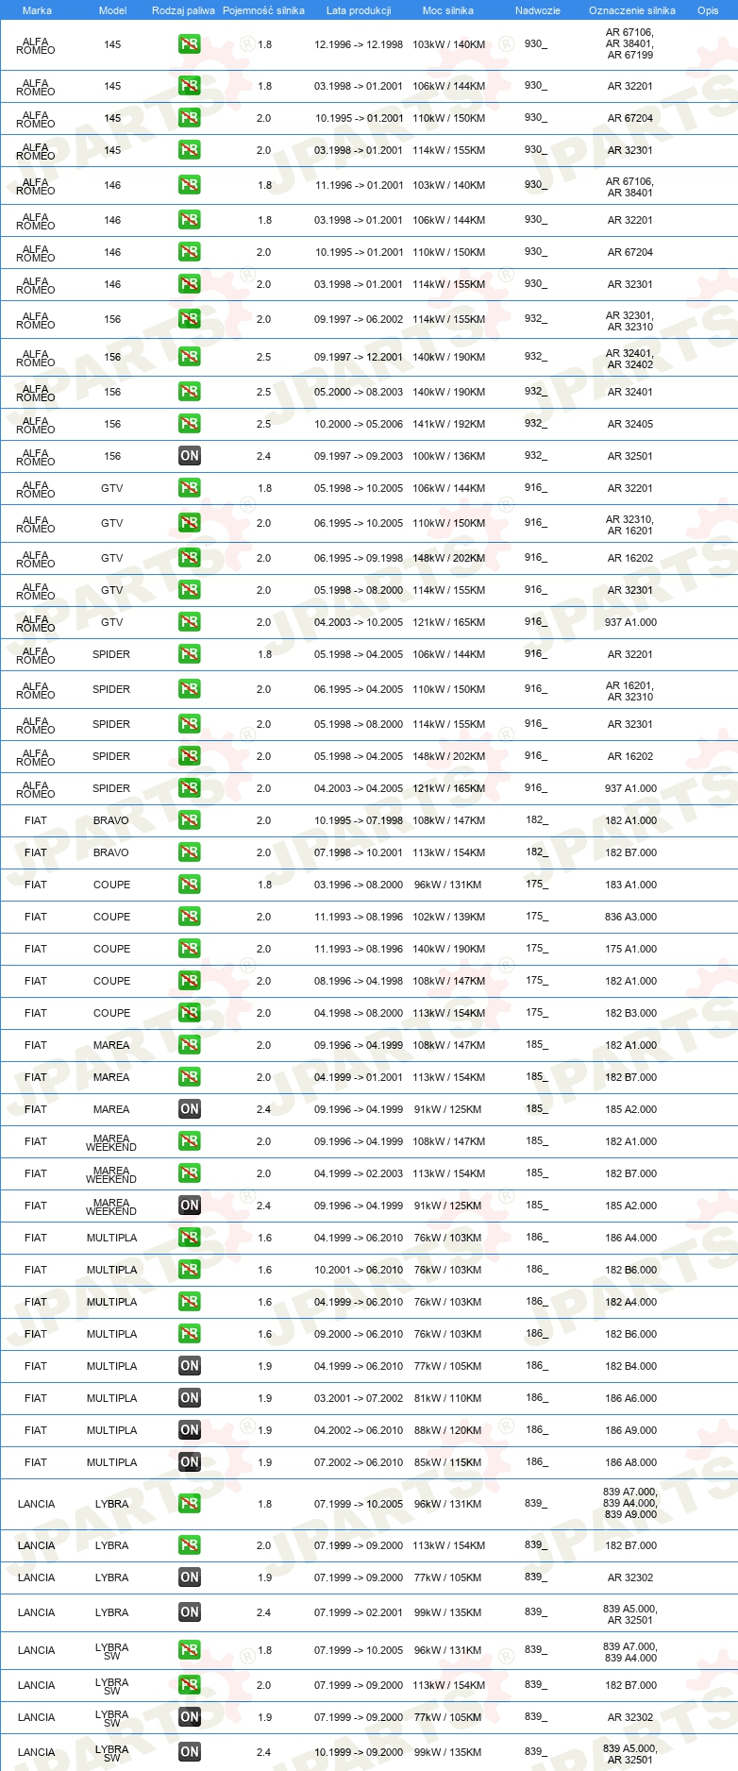The image size is (738, 1771).
Task: Select the engine code 182 B4.000
Action: pyautogui.click(x=631, y=1366)
